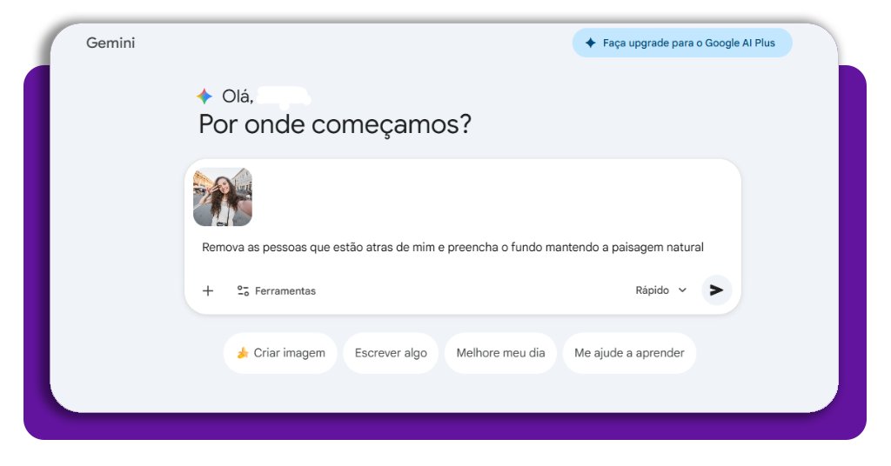The width and height of the screenshot is (891, 466).
Task: Select the Escrever algo suggestion chip
Action: click(391, 353)
